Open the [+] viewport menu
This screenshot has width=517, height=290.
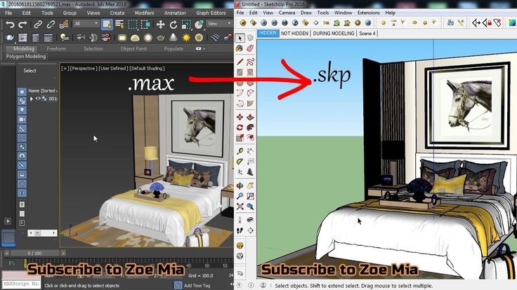[x=65, y=69]
